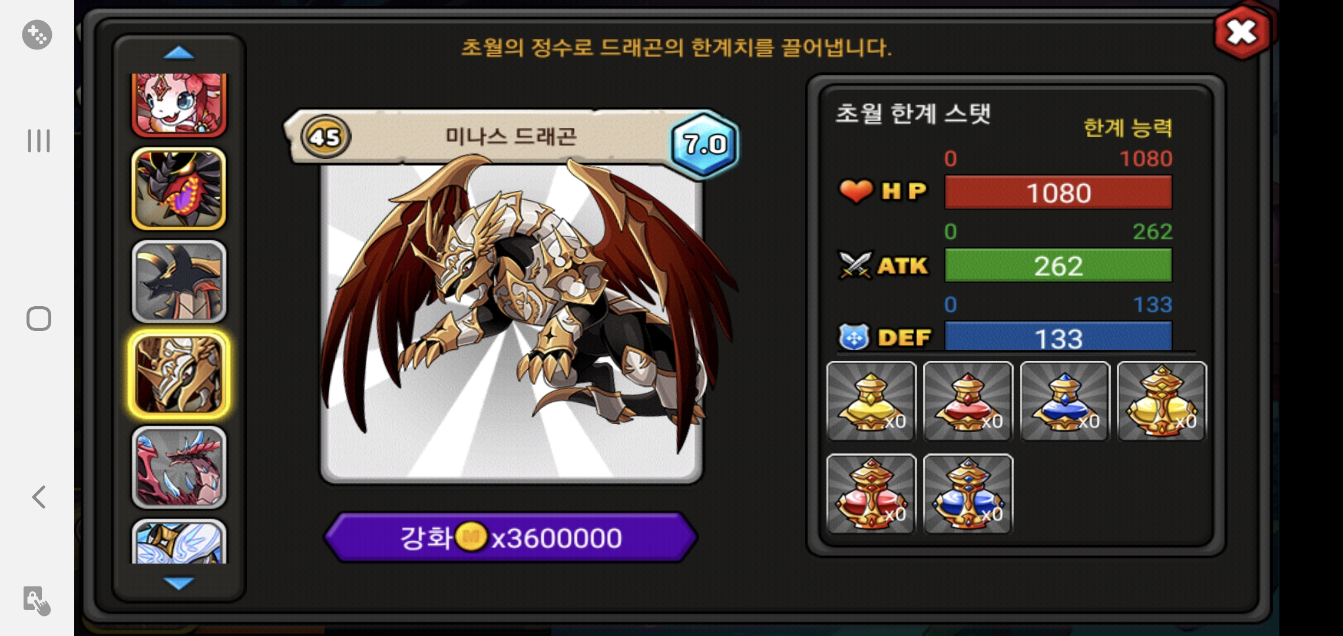Go back with the Android back arrow
Viewport: 1343px width, 636px height.
pos(39,497)
